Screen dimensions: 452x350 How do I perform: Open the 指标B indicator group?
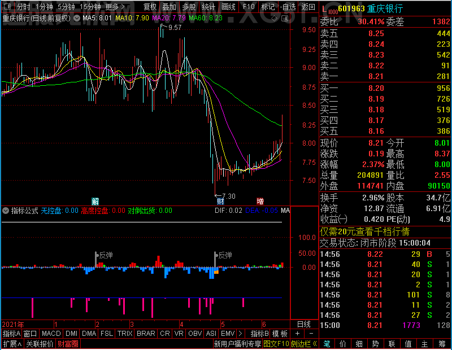[260, 334]
